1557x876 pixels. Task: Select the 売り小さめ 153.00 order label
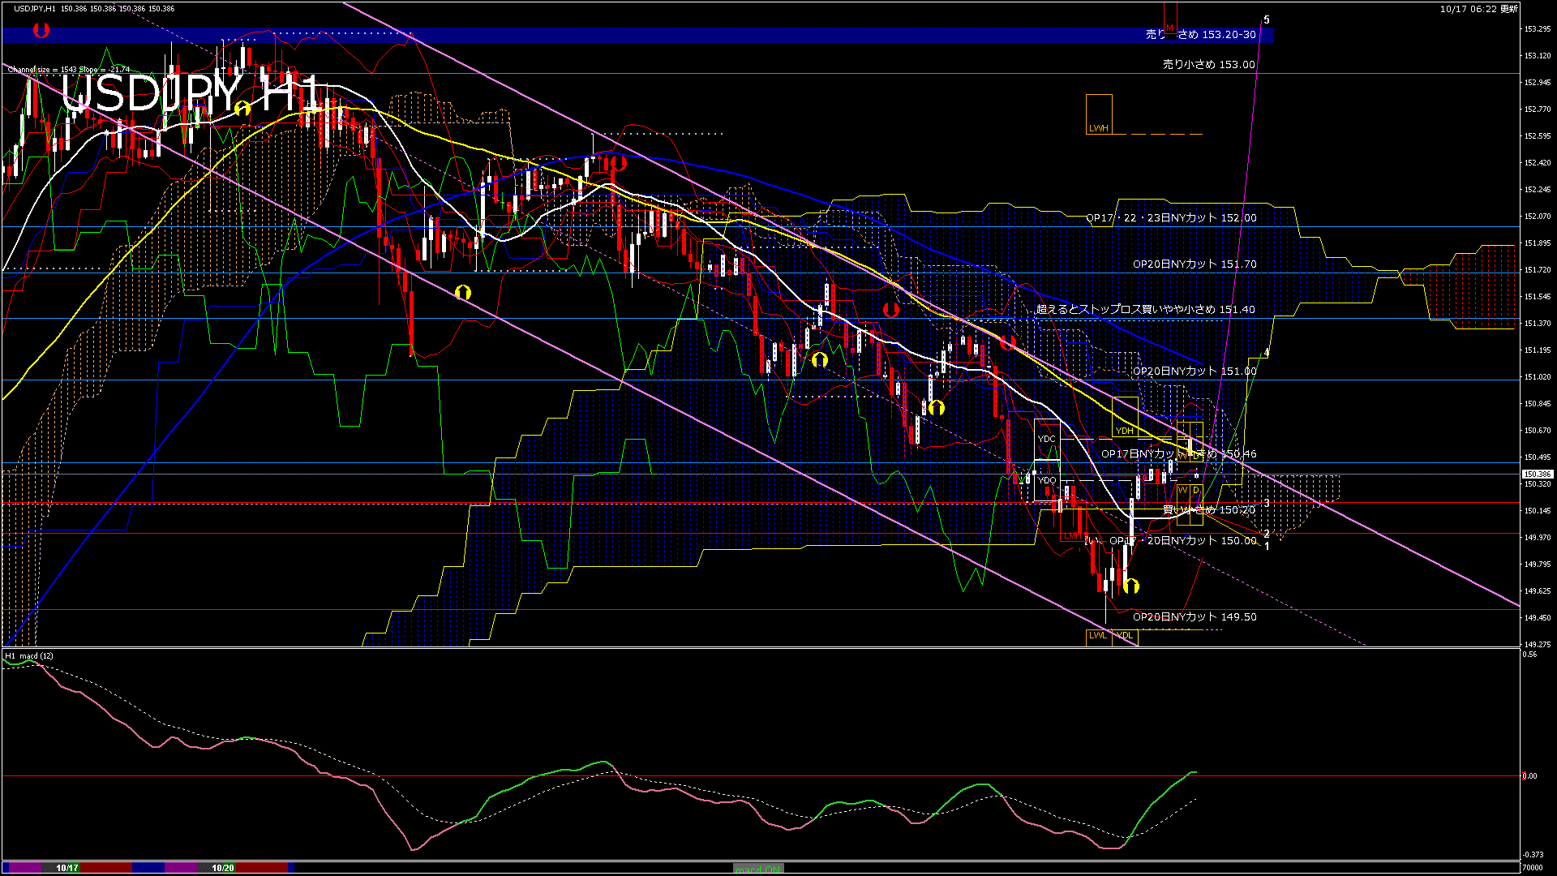pyautogui.click(x=1208, y=64)
